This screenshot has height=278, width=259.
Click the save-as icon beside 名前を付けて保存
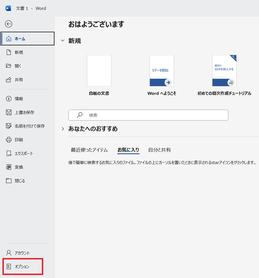click(9, 126)
